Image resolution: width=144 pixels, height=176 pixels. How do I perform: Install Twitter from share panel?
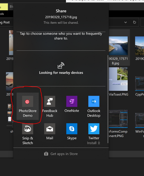(94, 134)
